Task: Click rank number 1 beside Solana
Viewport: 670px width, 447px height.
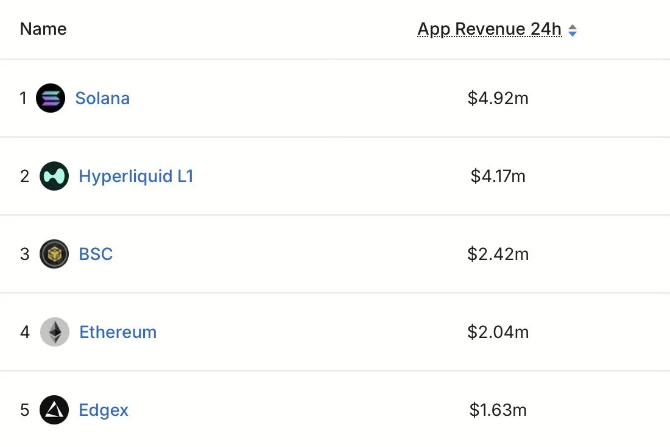Action: pos(23,98)
